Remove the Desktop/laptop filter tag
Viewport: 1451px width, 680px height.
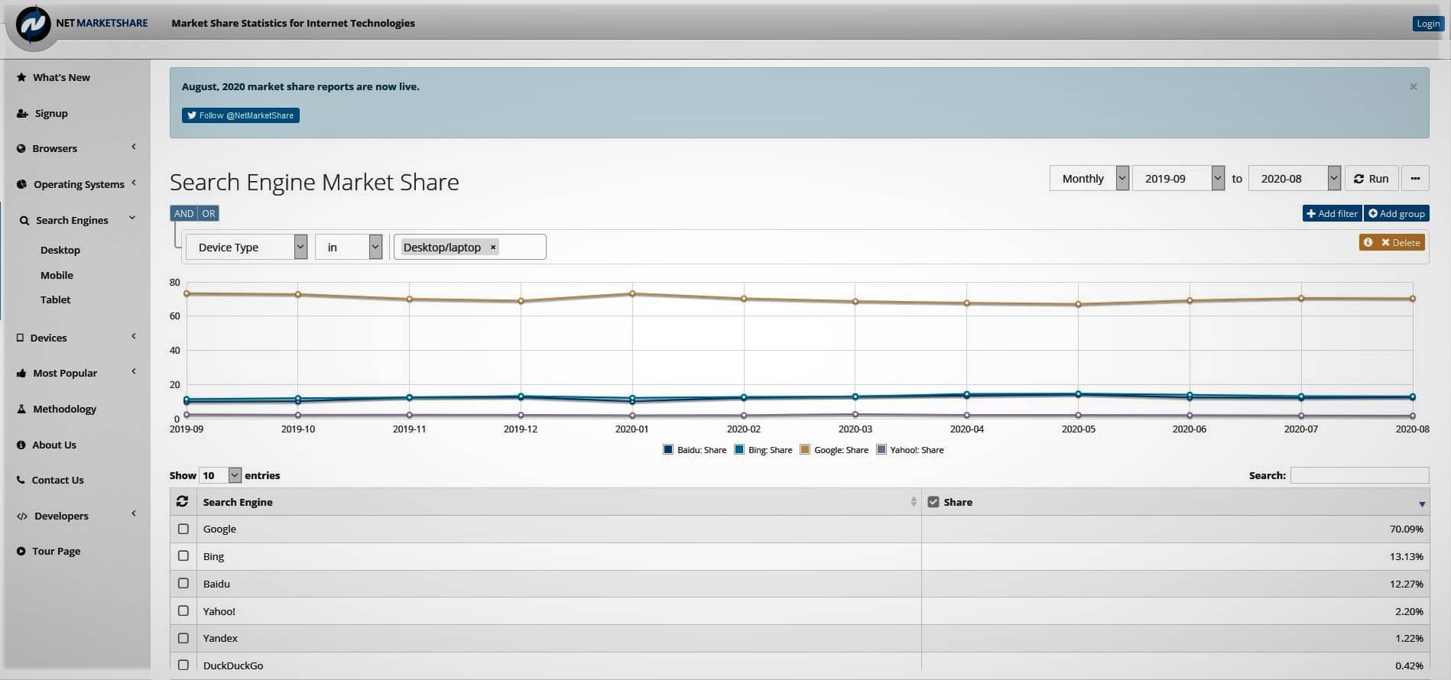493,248
